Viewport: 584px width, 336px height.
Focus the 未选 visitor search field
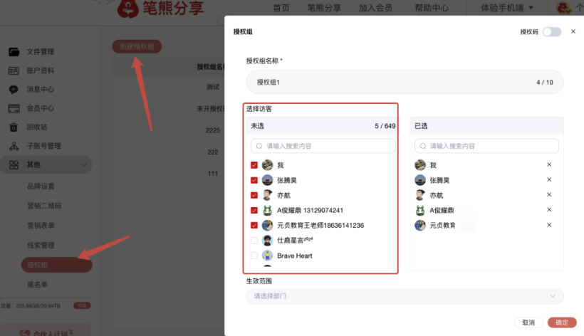pyautogui.click(x=323, y=146)
